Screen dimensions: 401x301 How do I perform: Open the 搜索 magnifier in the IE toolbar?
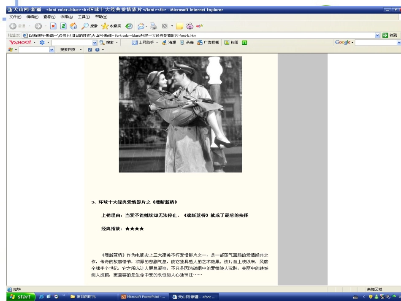click(90, 26)
